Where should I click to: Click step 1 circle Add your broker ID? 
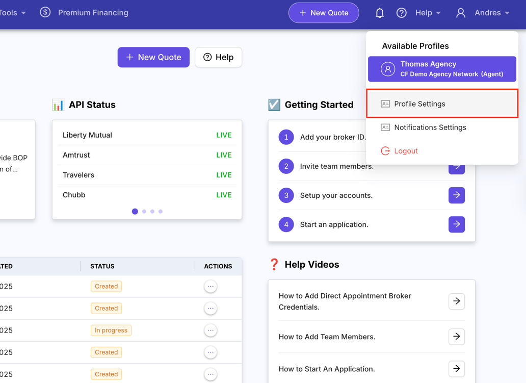[x=286, y=137]
